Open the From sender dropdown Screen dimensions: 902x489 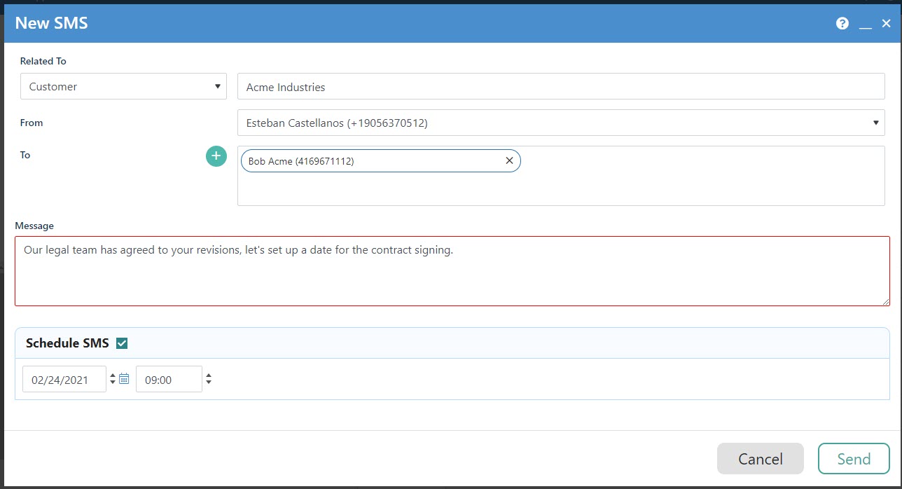click(561, 123)
